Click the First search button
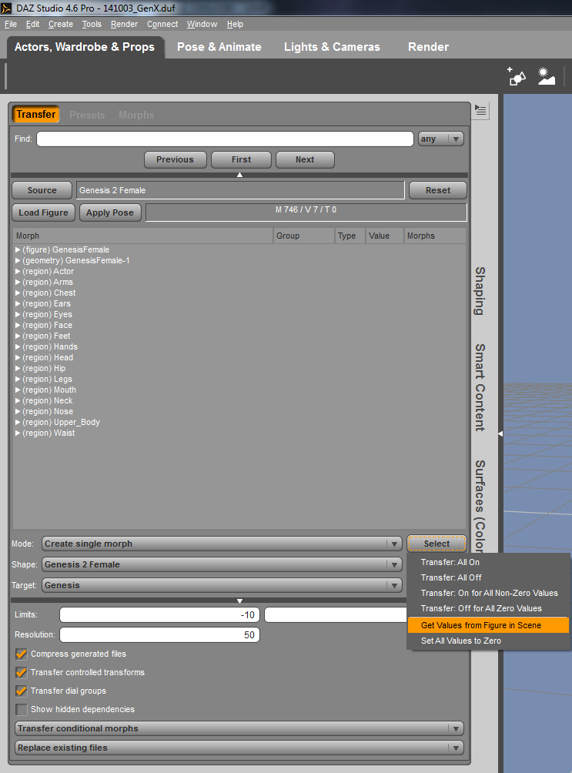 (241, 159)
